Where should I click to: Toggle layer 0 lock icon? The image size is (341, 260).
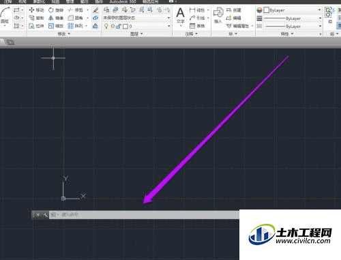coord(119,26)
